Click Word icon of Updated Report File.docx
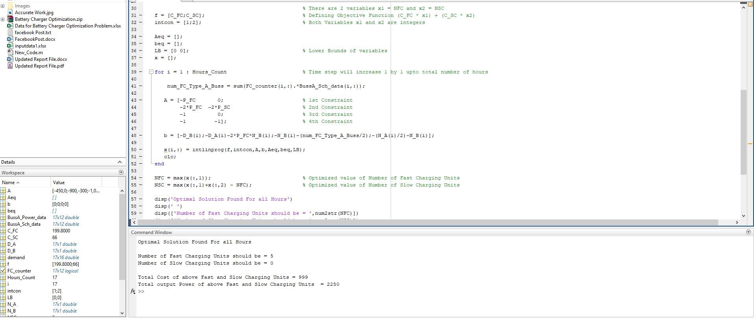The width and height of the screenshot is (754, 318). [10, 59]
